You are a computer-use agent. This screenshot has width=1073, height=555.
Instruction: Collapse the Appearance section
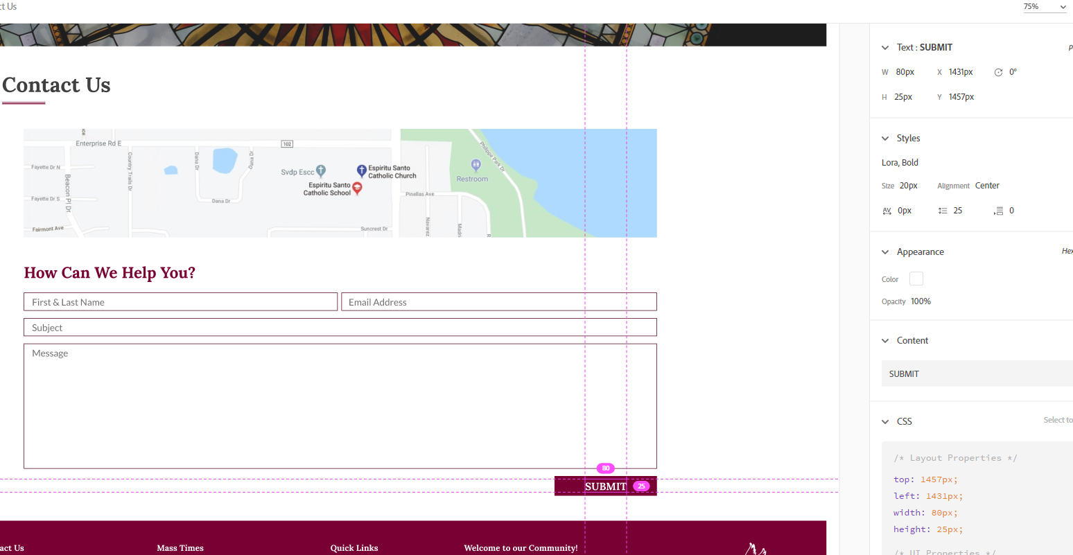(x=885, y=252)
